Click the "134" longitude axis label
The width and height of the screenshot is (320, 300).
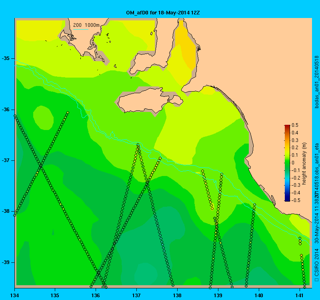coord(14,295)
